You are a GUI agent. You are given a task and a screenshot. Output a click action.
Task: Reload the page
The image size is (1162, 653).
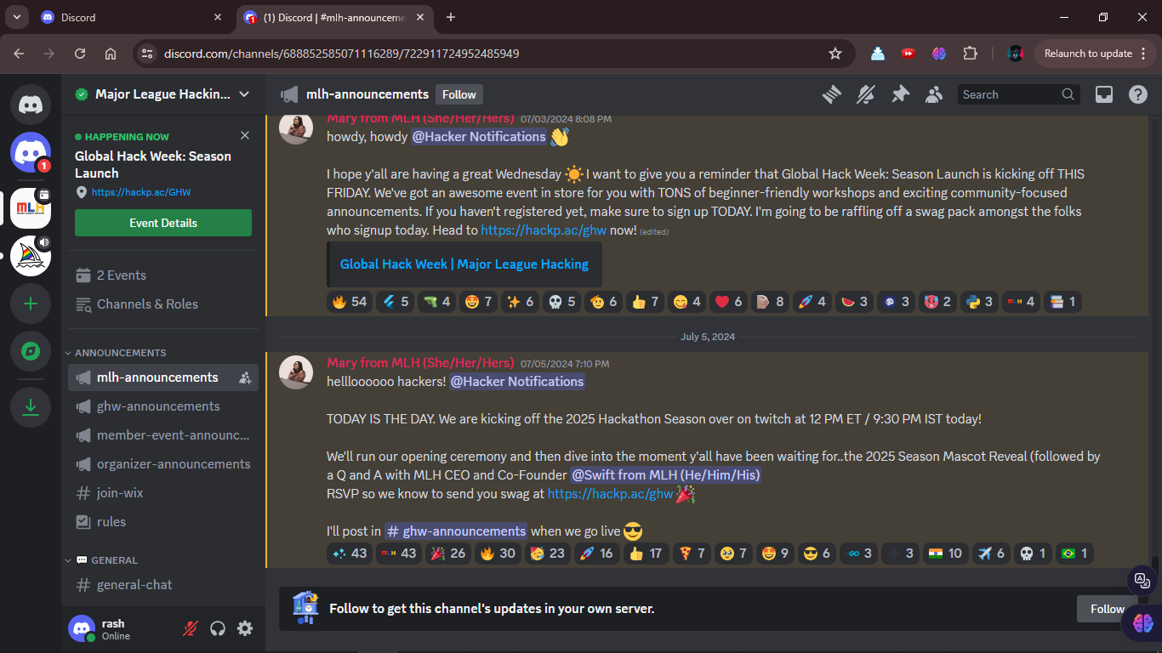coord(80,54)
